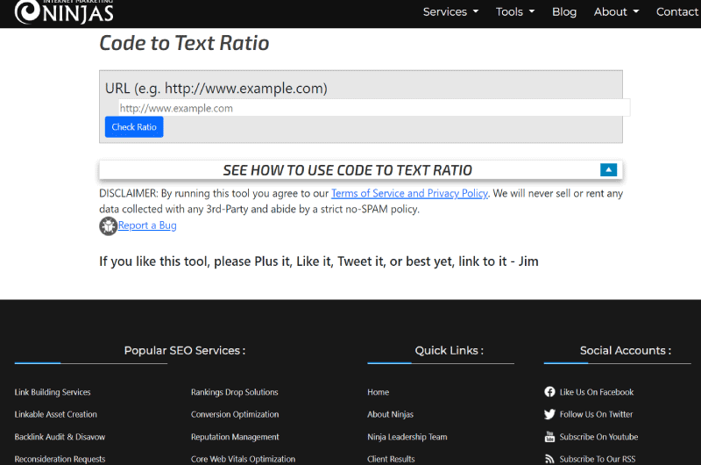The width and height of the screenshot is (701, 465).
Task: Click the Internet Marketing Ninjas logo
Action: 64,11
